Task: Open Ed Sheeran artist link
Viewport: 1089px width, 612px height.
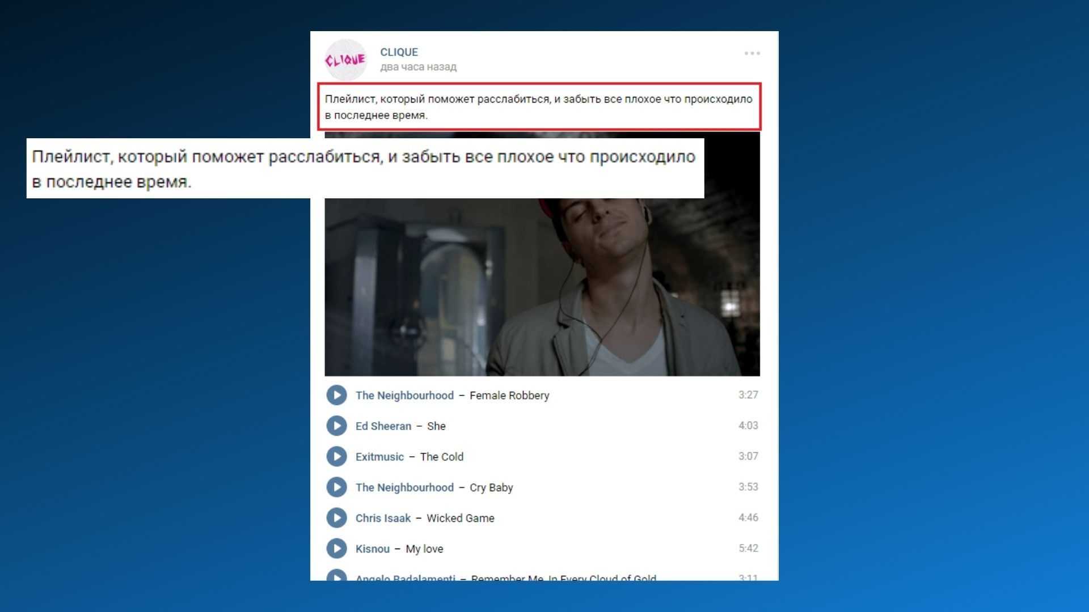Action: click(x=383, y=426)
